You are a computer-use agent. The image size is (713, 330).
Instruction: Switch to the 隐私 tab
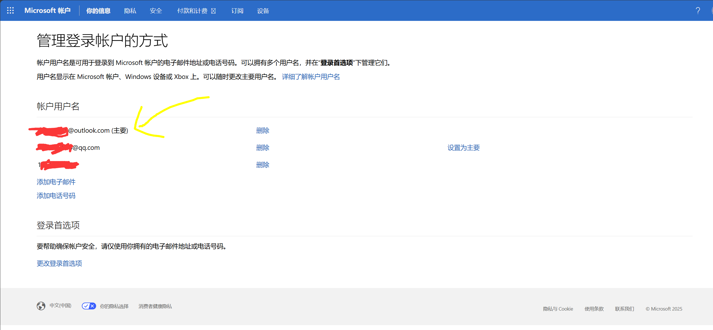(130, 11)
